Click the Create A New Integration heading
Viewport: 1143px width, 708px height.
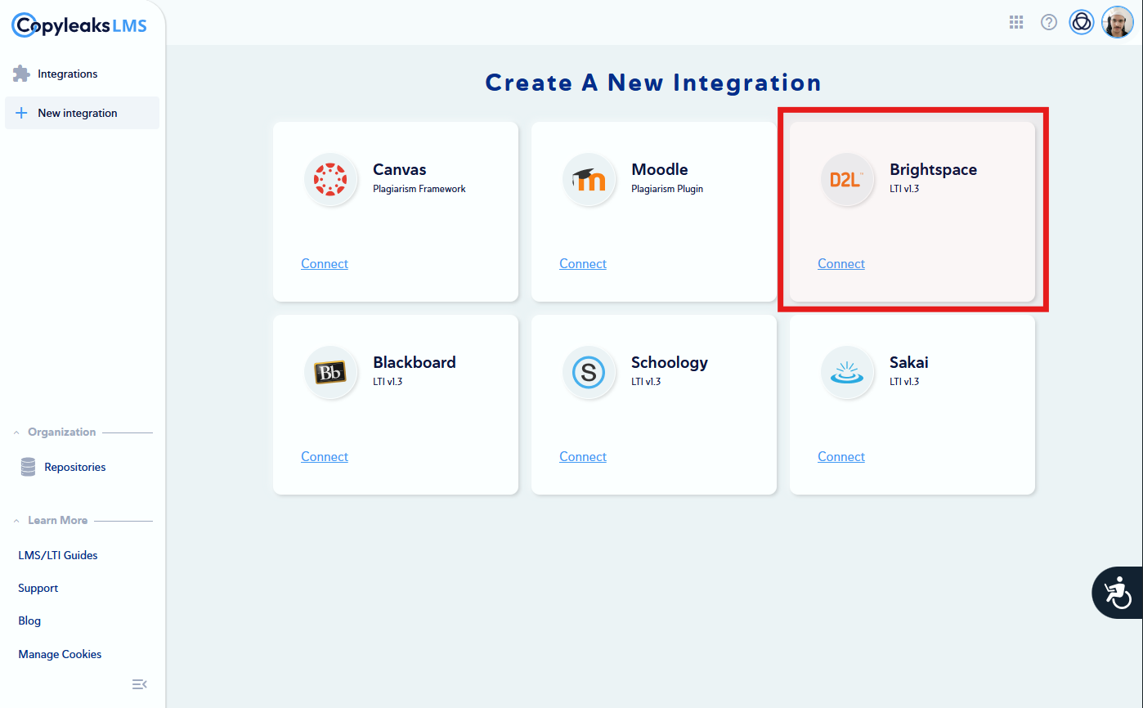pos(653,83)
